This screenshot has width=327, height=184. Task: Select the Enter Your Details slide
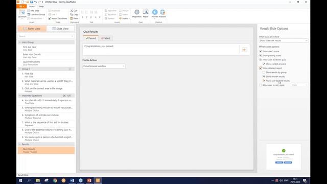coord(46,56)
